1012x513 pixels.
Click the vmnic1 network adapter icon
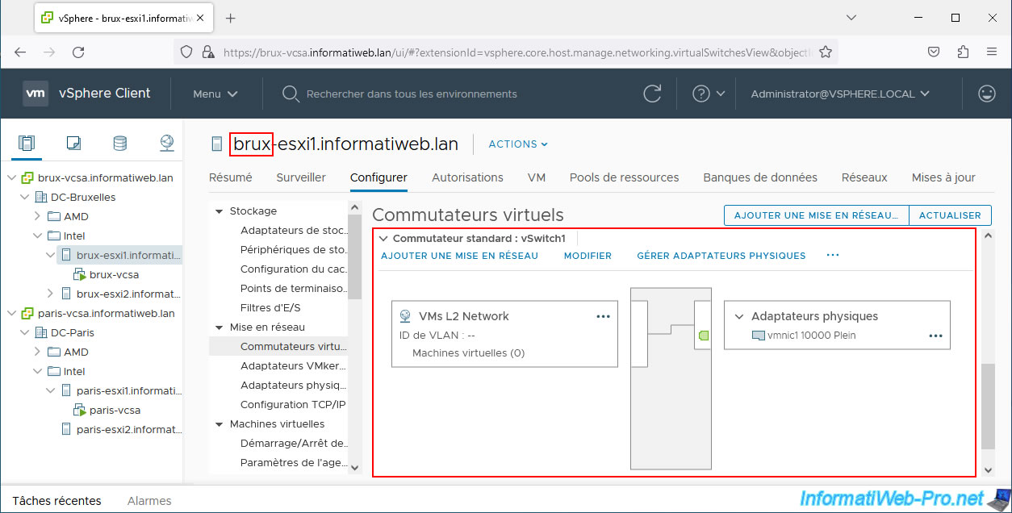(x=758, y=336)
